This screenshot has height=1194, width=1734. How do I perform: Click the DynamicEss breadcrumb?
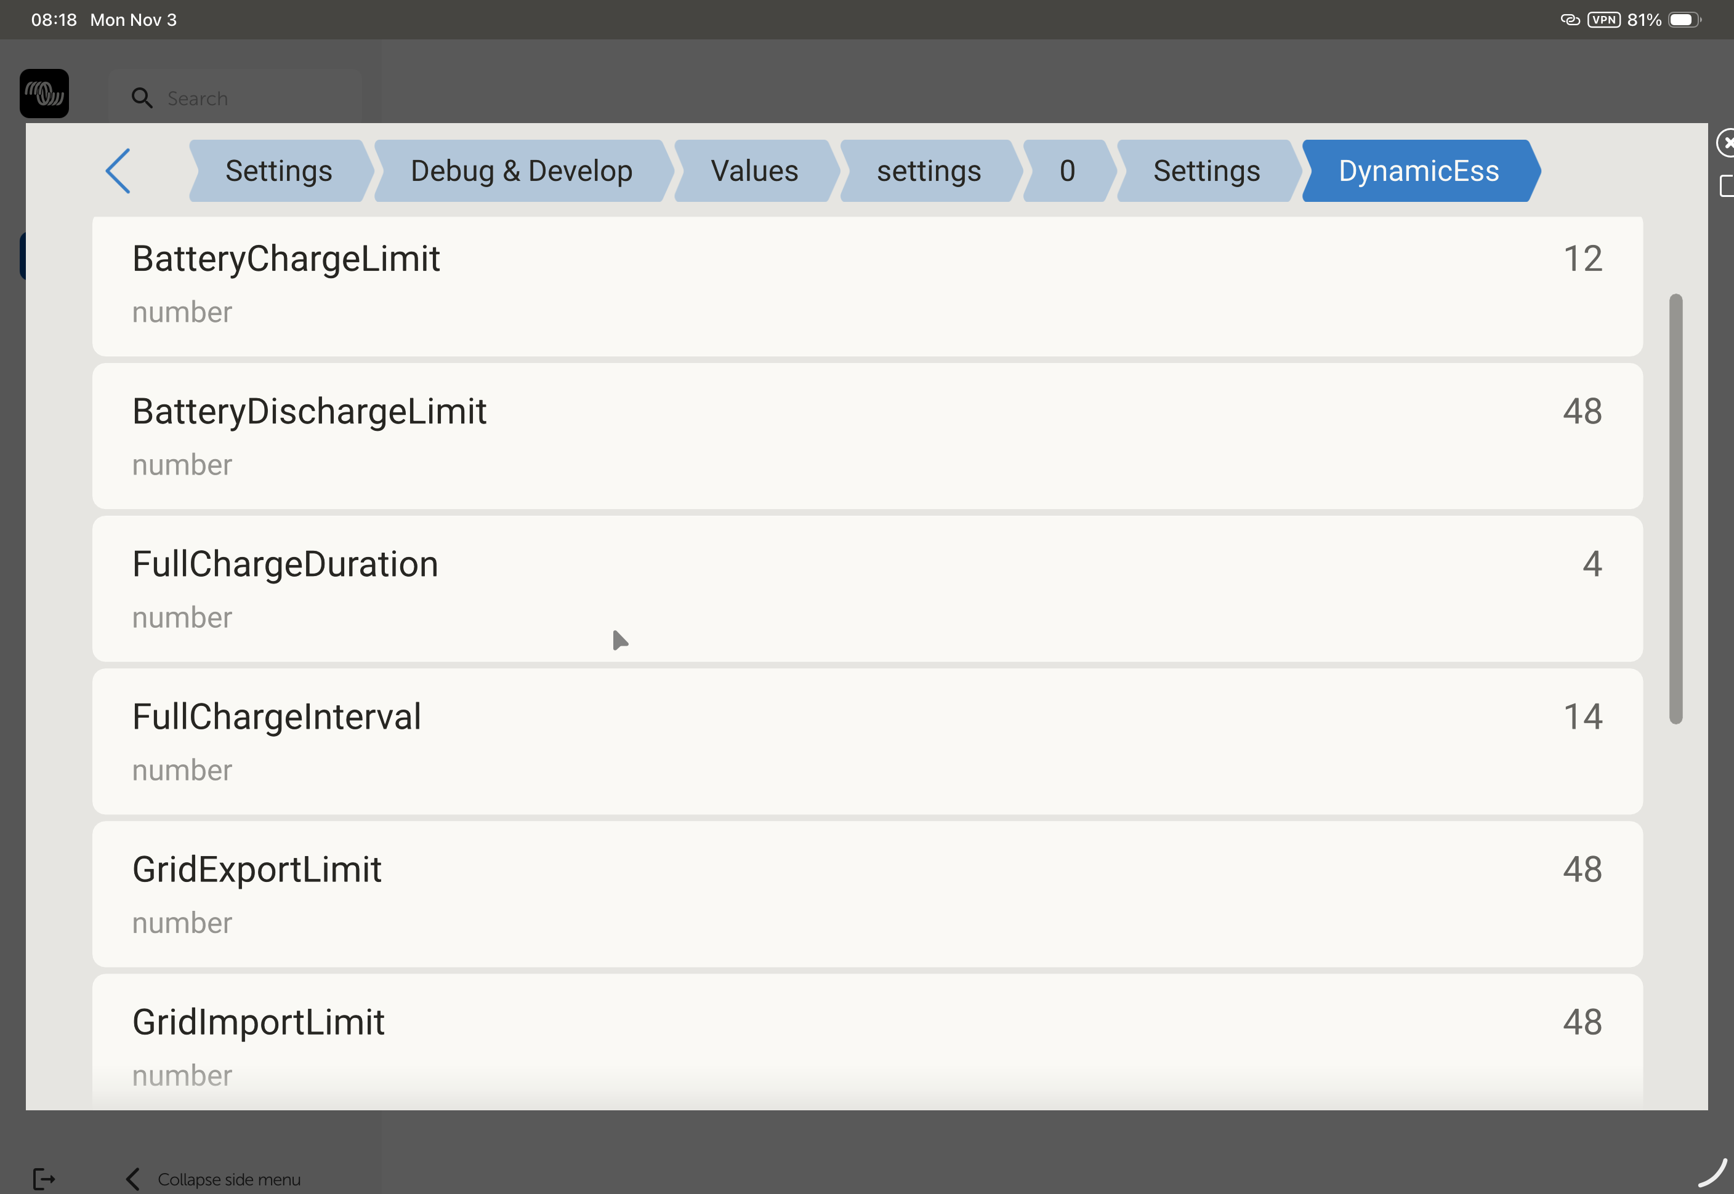pyautogui.click(x=1418, y=171)
